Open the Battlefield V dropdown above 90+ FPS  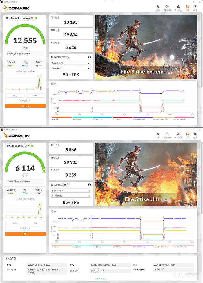point(71,63)
